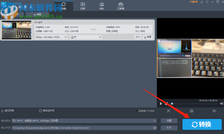Screen dimensions: 224x134
Task: Switch to the 转换 convert tab
Action: click(x=64, y=6)
